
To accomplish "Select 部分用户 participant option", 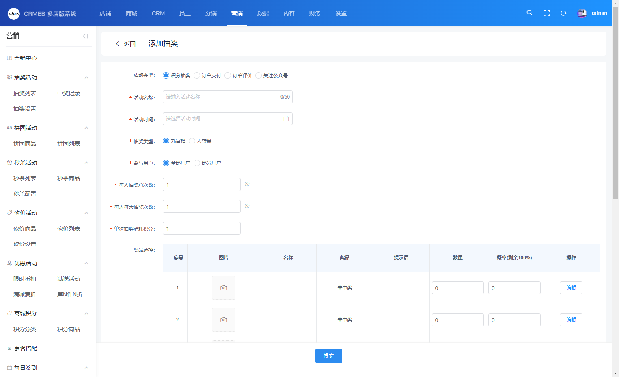I will coord(197,163).
